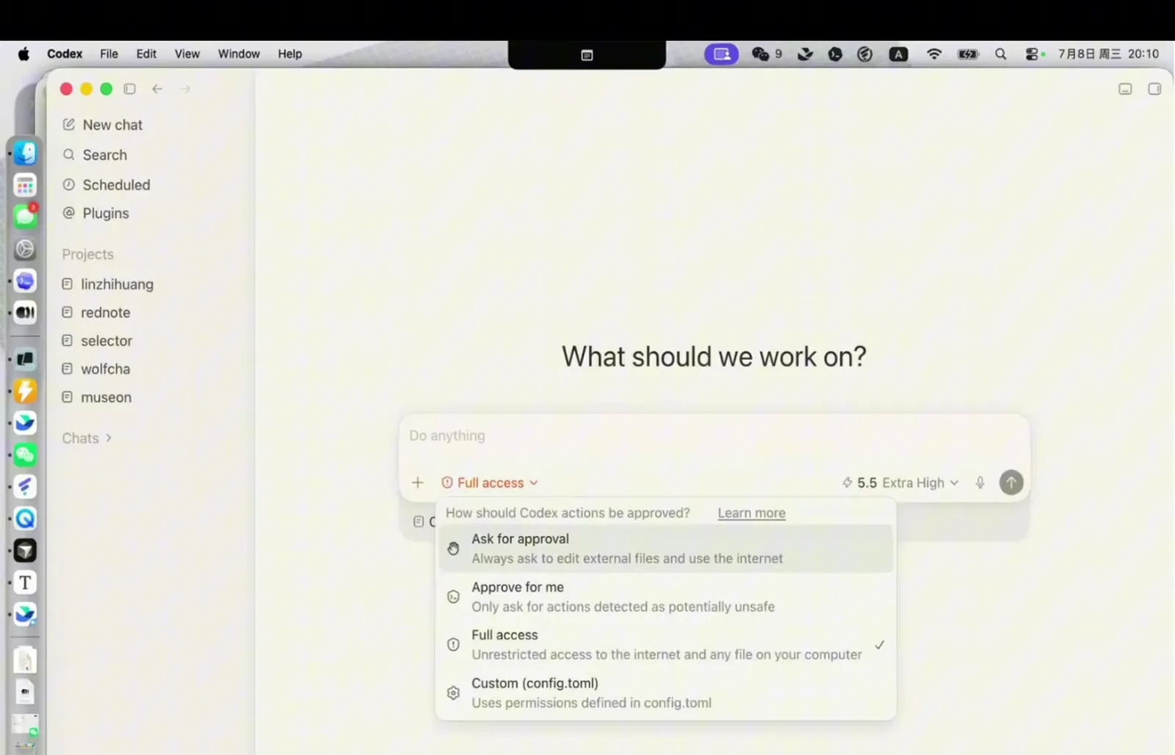This screenshot has width=1175, height=755.
Task: Toggle the right side panel icon
Action: (x=1154, y=89)
